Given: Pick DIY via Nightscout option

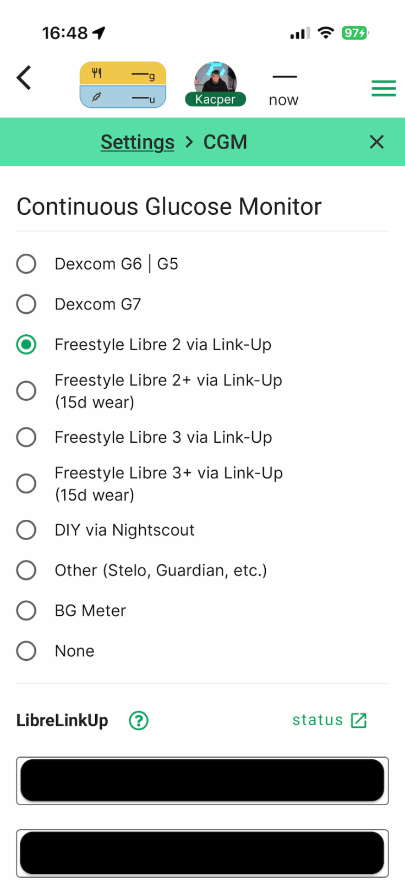Looking at the screenshot, I should [x=26, y=530].
